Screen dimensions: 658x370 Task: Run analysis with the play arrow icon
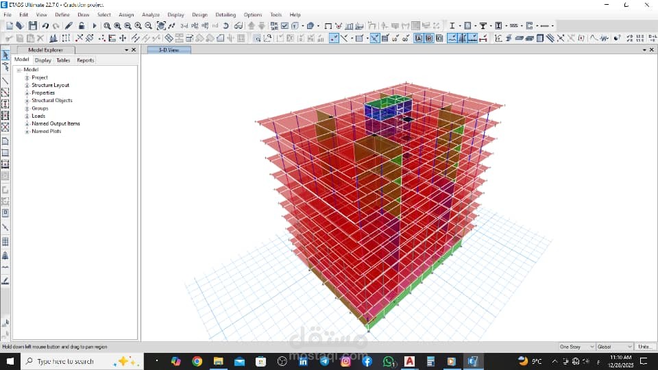(x=95, y=25)
